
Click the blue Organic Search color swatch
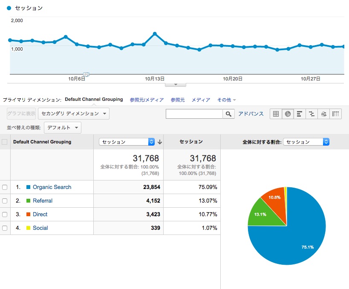pyautogui.click(x=28, y=187)
